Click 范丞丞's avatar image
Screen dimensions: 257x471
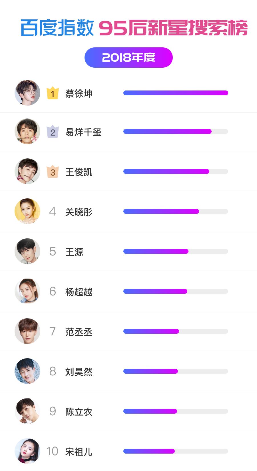(27, 331)
